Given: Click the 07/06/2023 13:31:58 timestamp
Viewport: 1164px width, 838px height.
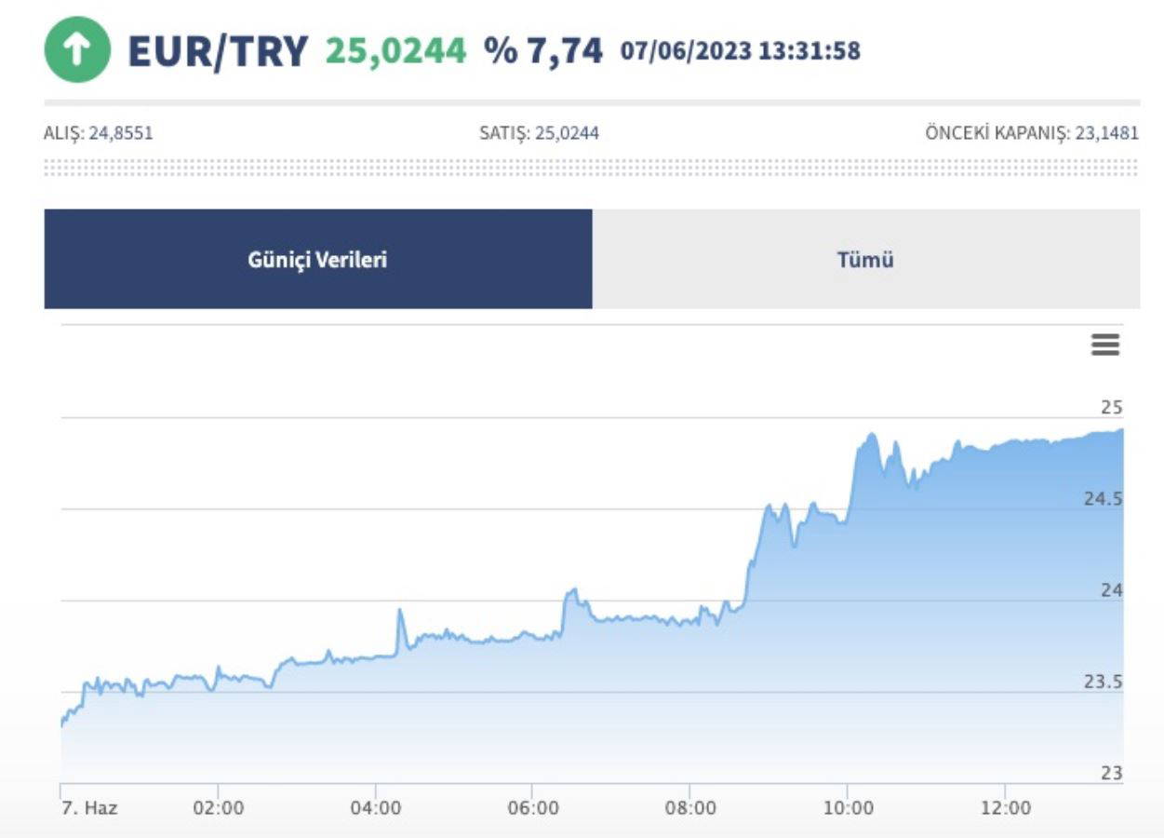Looking at the screenshot, I should pyautogui.click(x=741, y=50).
